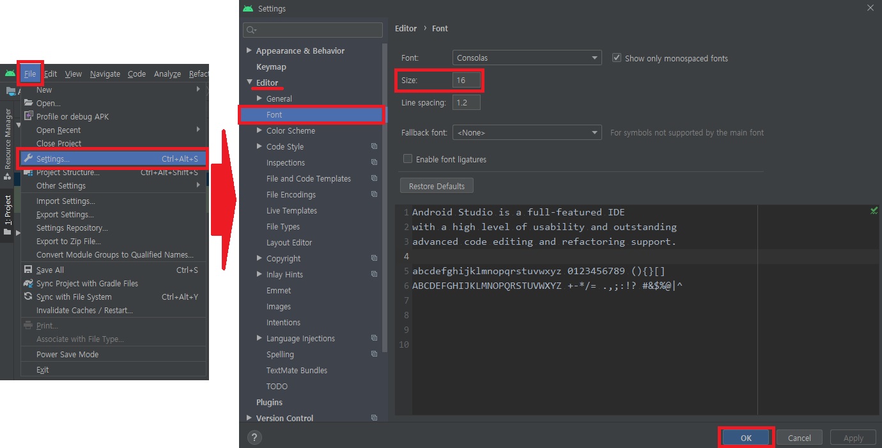The height and width of the screenshot is (448, 882).
Task: Click the Open... folder icon
Action: point(28,103)
